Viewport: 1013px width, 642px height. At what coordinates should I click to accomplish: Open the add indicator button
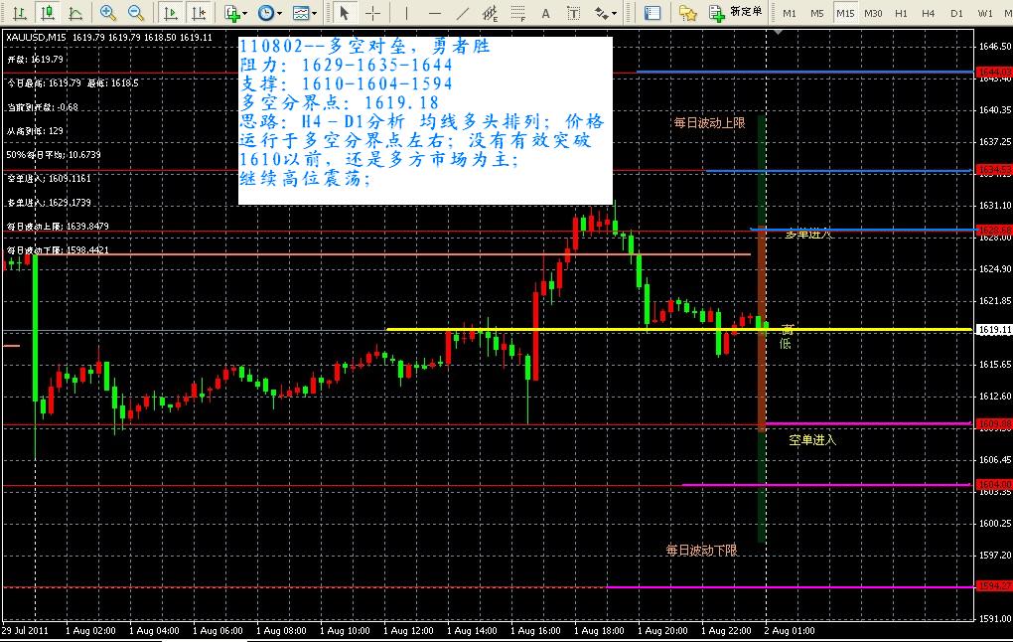coord(231,12)
